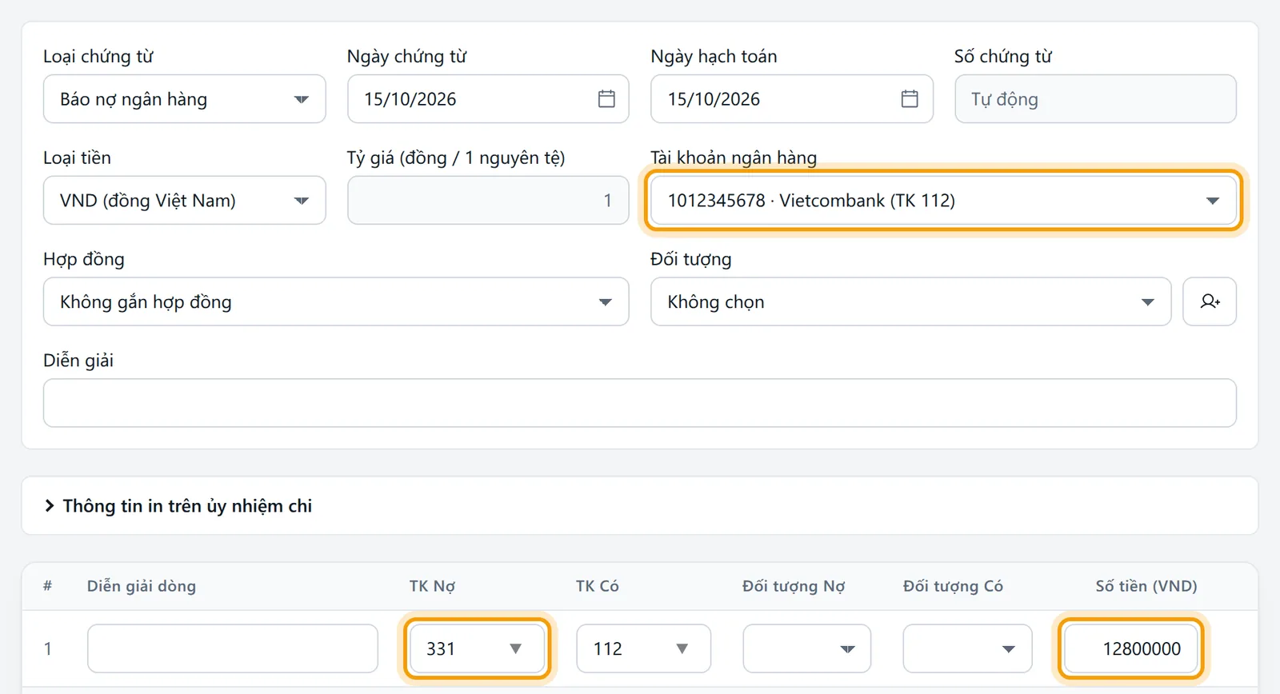Open the Đối tượng dropdown

910,301
